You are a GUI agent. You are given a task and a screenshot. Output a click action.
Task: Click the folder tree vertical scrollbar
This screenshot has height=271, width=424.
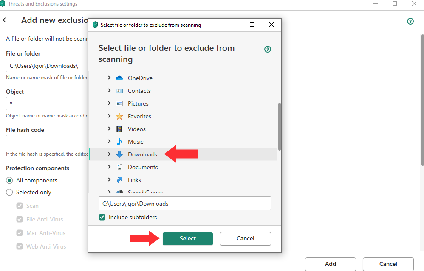279,126
